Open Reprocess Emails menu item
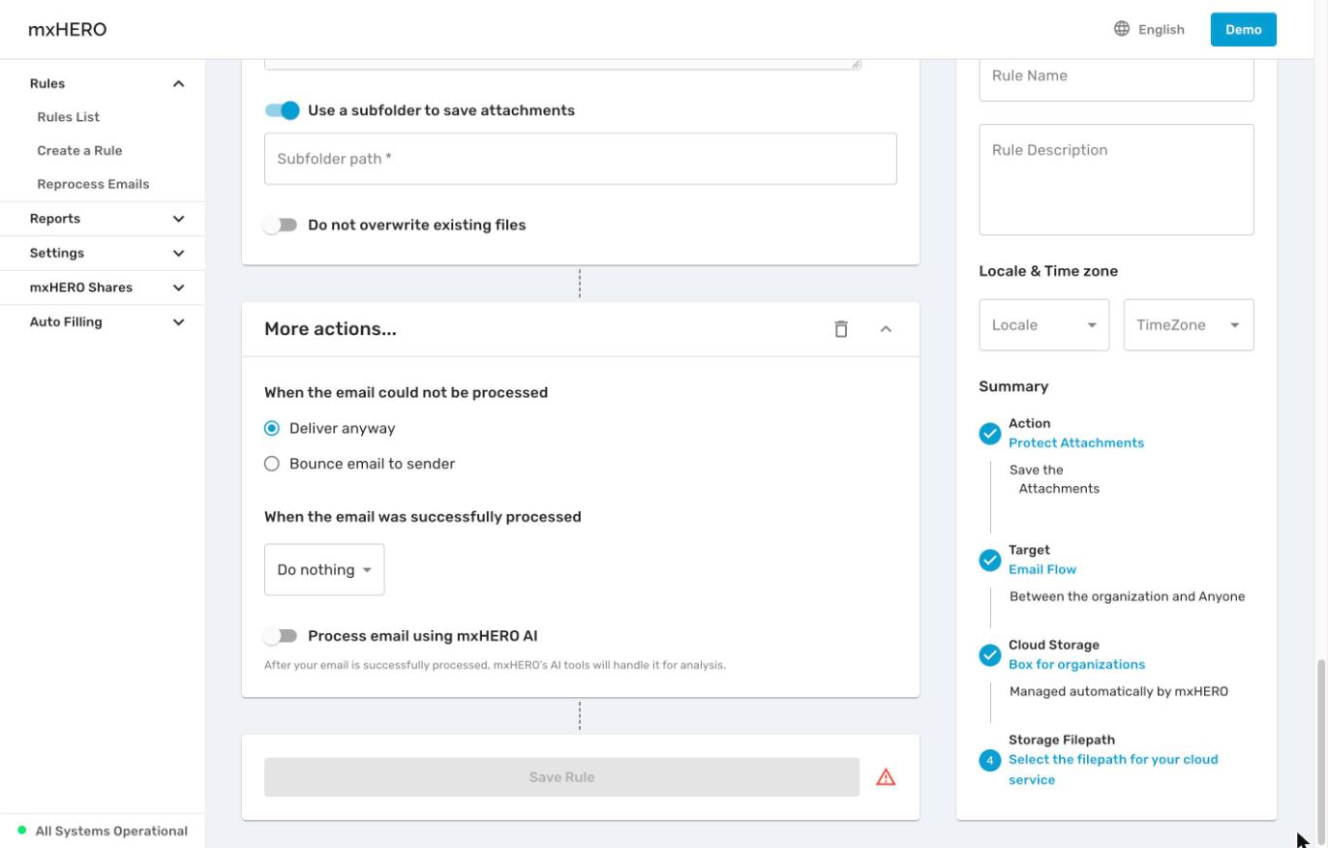 tap(93, 184)
